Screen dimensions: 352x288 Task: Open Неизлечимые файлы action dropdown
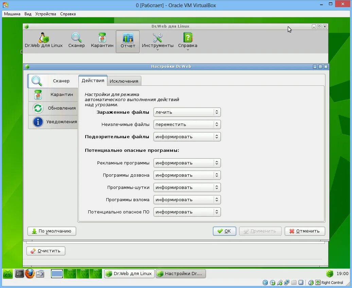pos(187,124)
